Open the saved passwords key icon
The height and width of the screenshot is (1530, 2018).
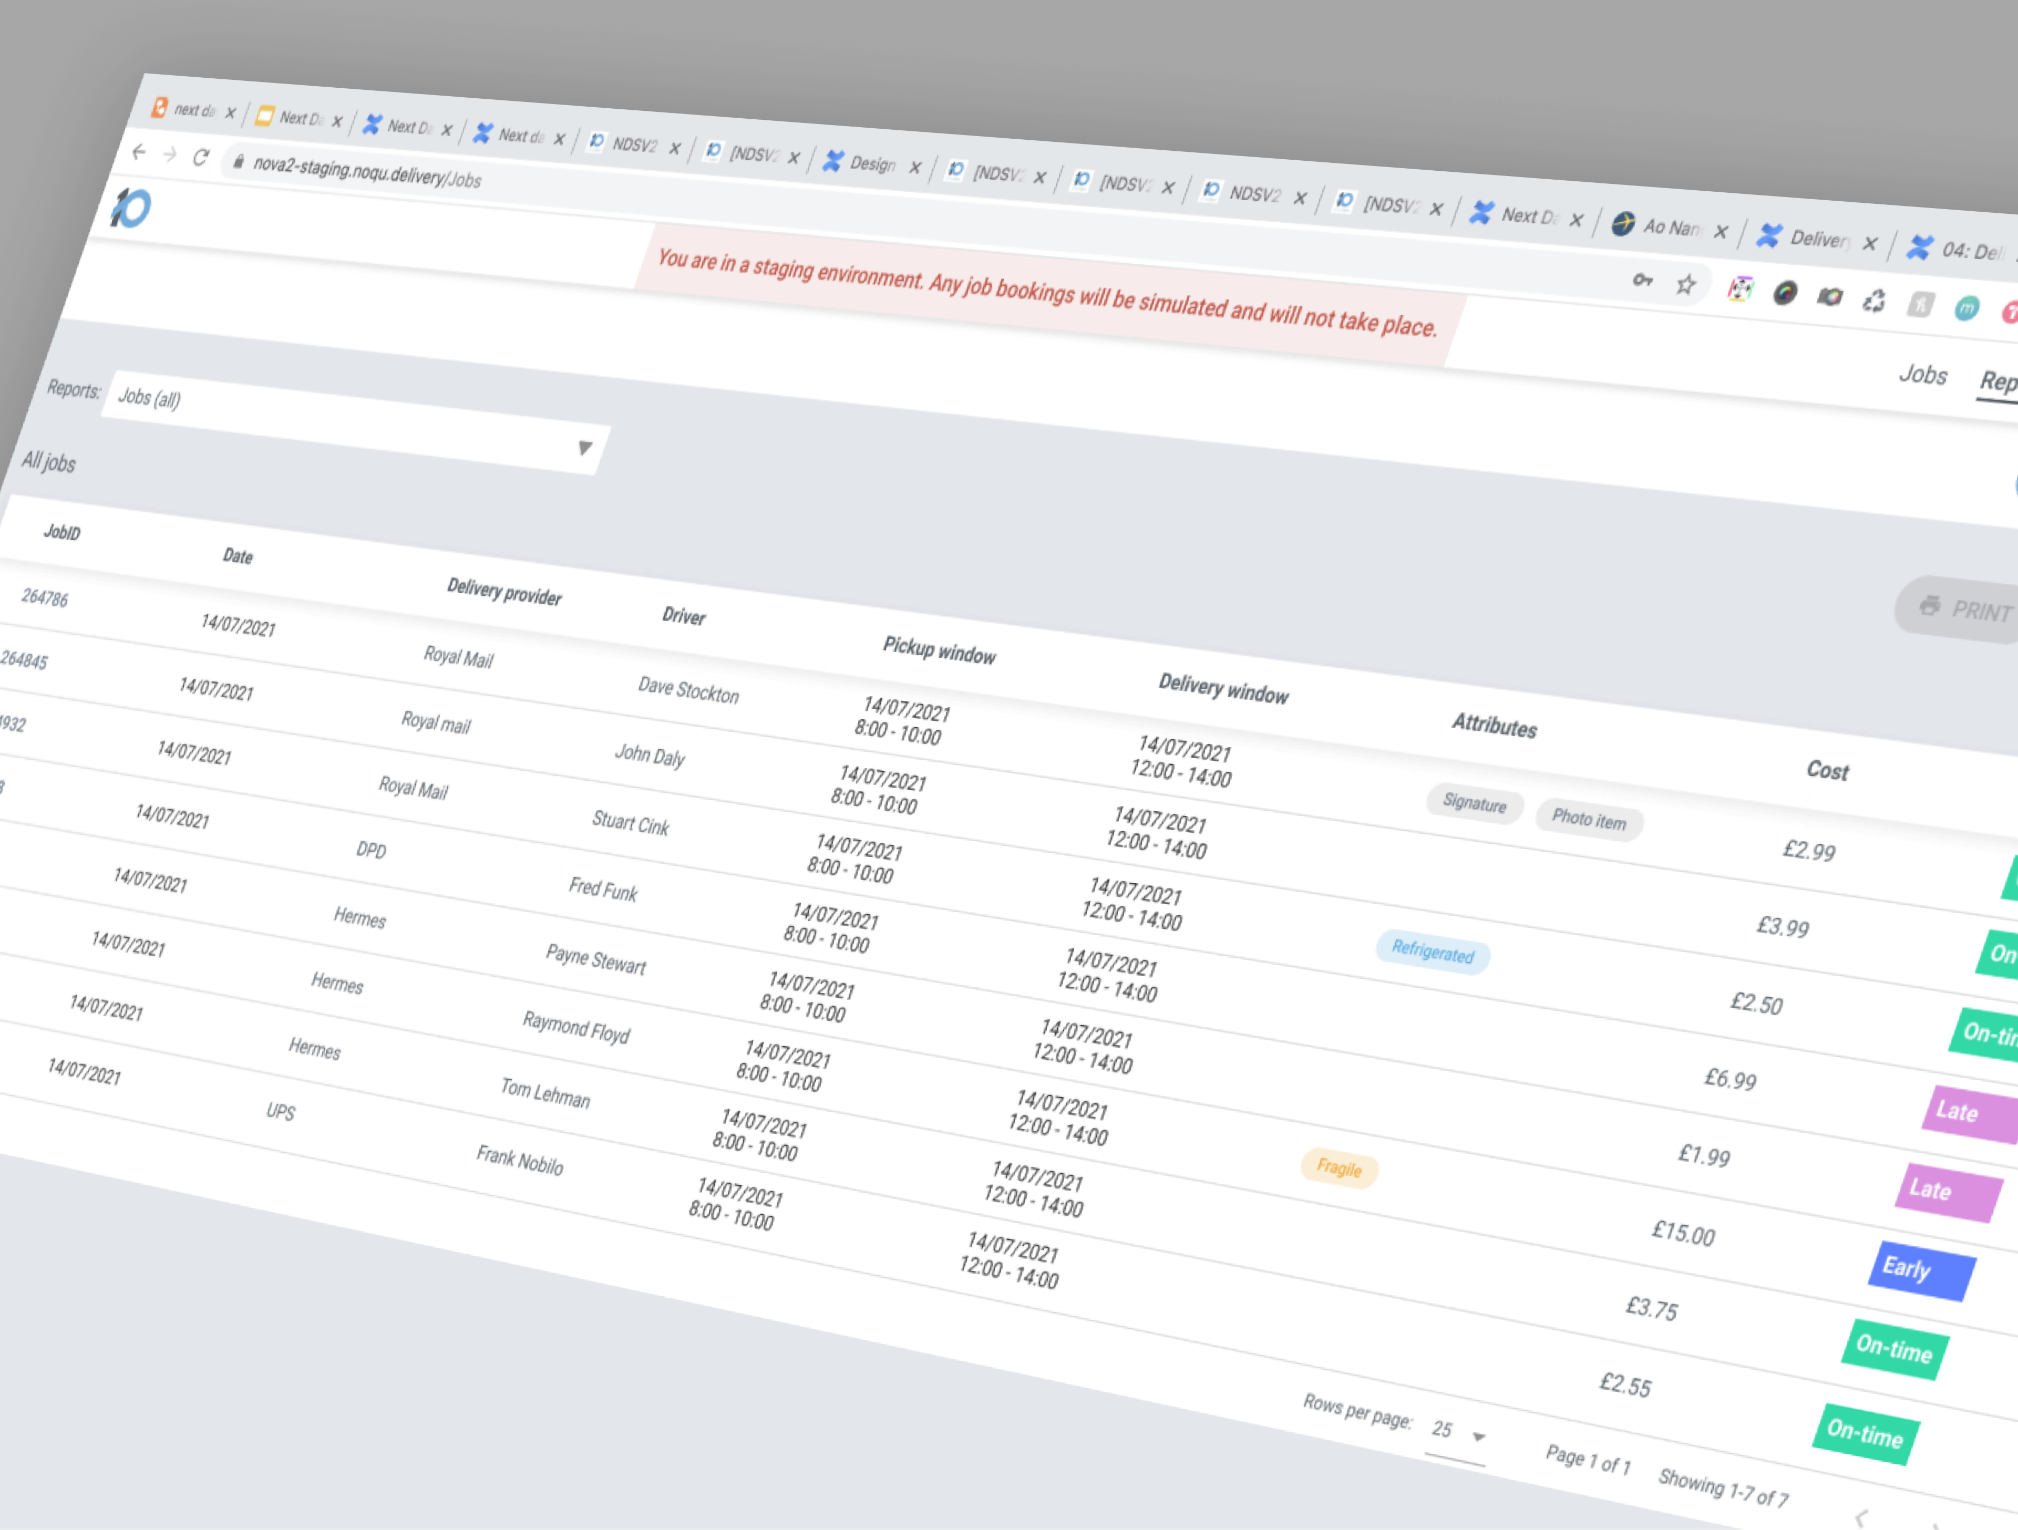click(1642, 280)
